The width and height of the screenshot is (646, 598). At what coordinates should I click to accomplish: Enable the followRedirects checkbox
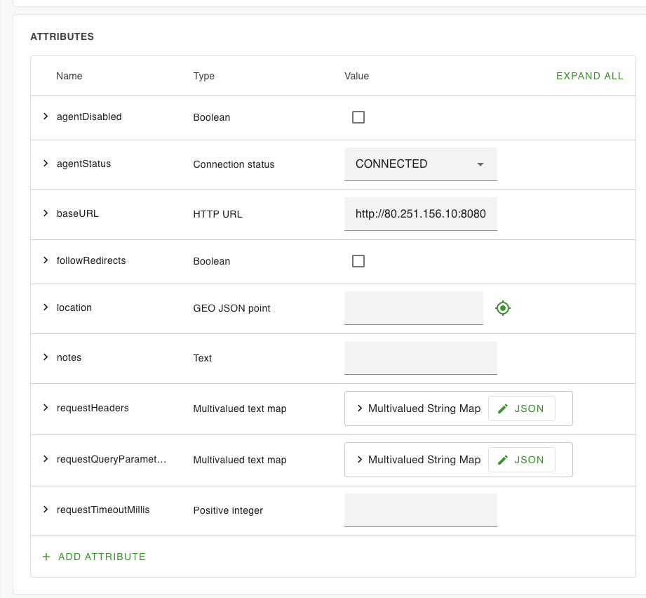point(358,261)
